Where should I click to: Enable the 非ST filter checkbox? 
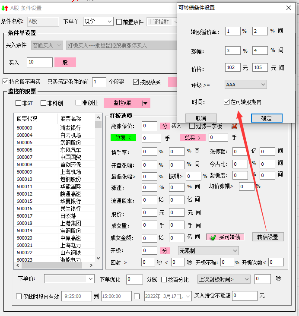[18, 103]
